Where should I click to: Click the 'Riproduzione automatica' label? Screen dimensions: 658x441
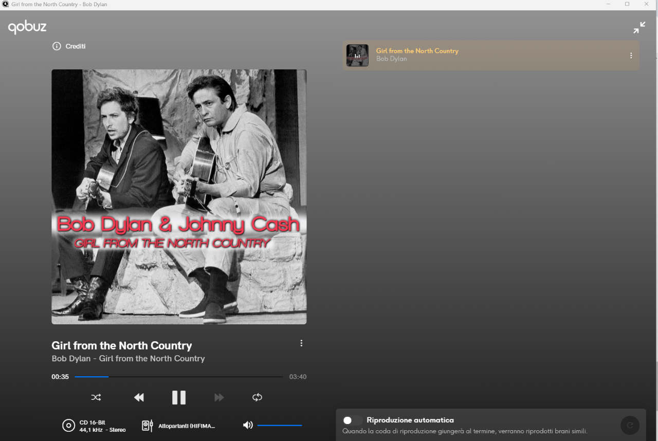click(410, 420)
